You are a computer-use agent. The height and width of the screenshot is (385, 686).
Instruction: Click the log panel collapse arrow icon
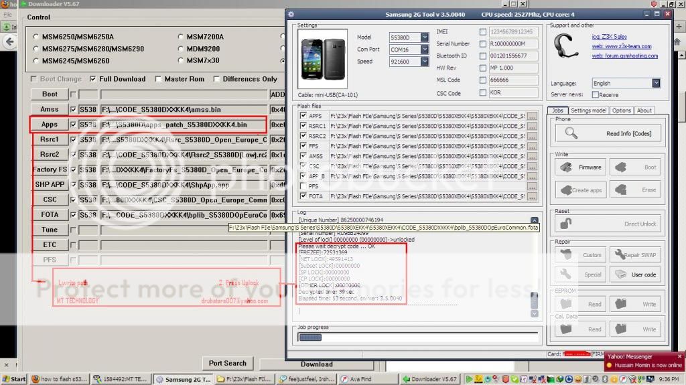point(534,220)
